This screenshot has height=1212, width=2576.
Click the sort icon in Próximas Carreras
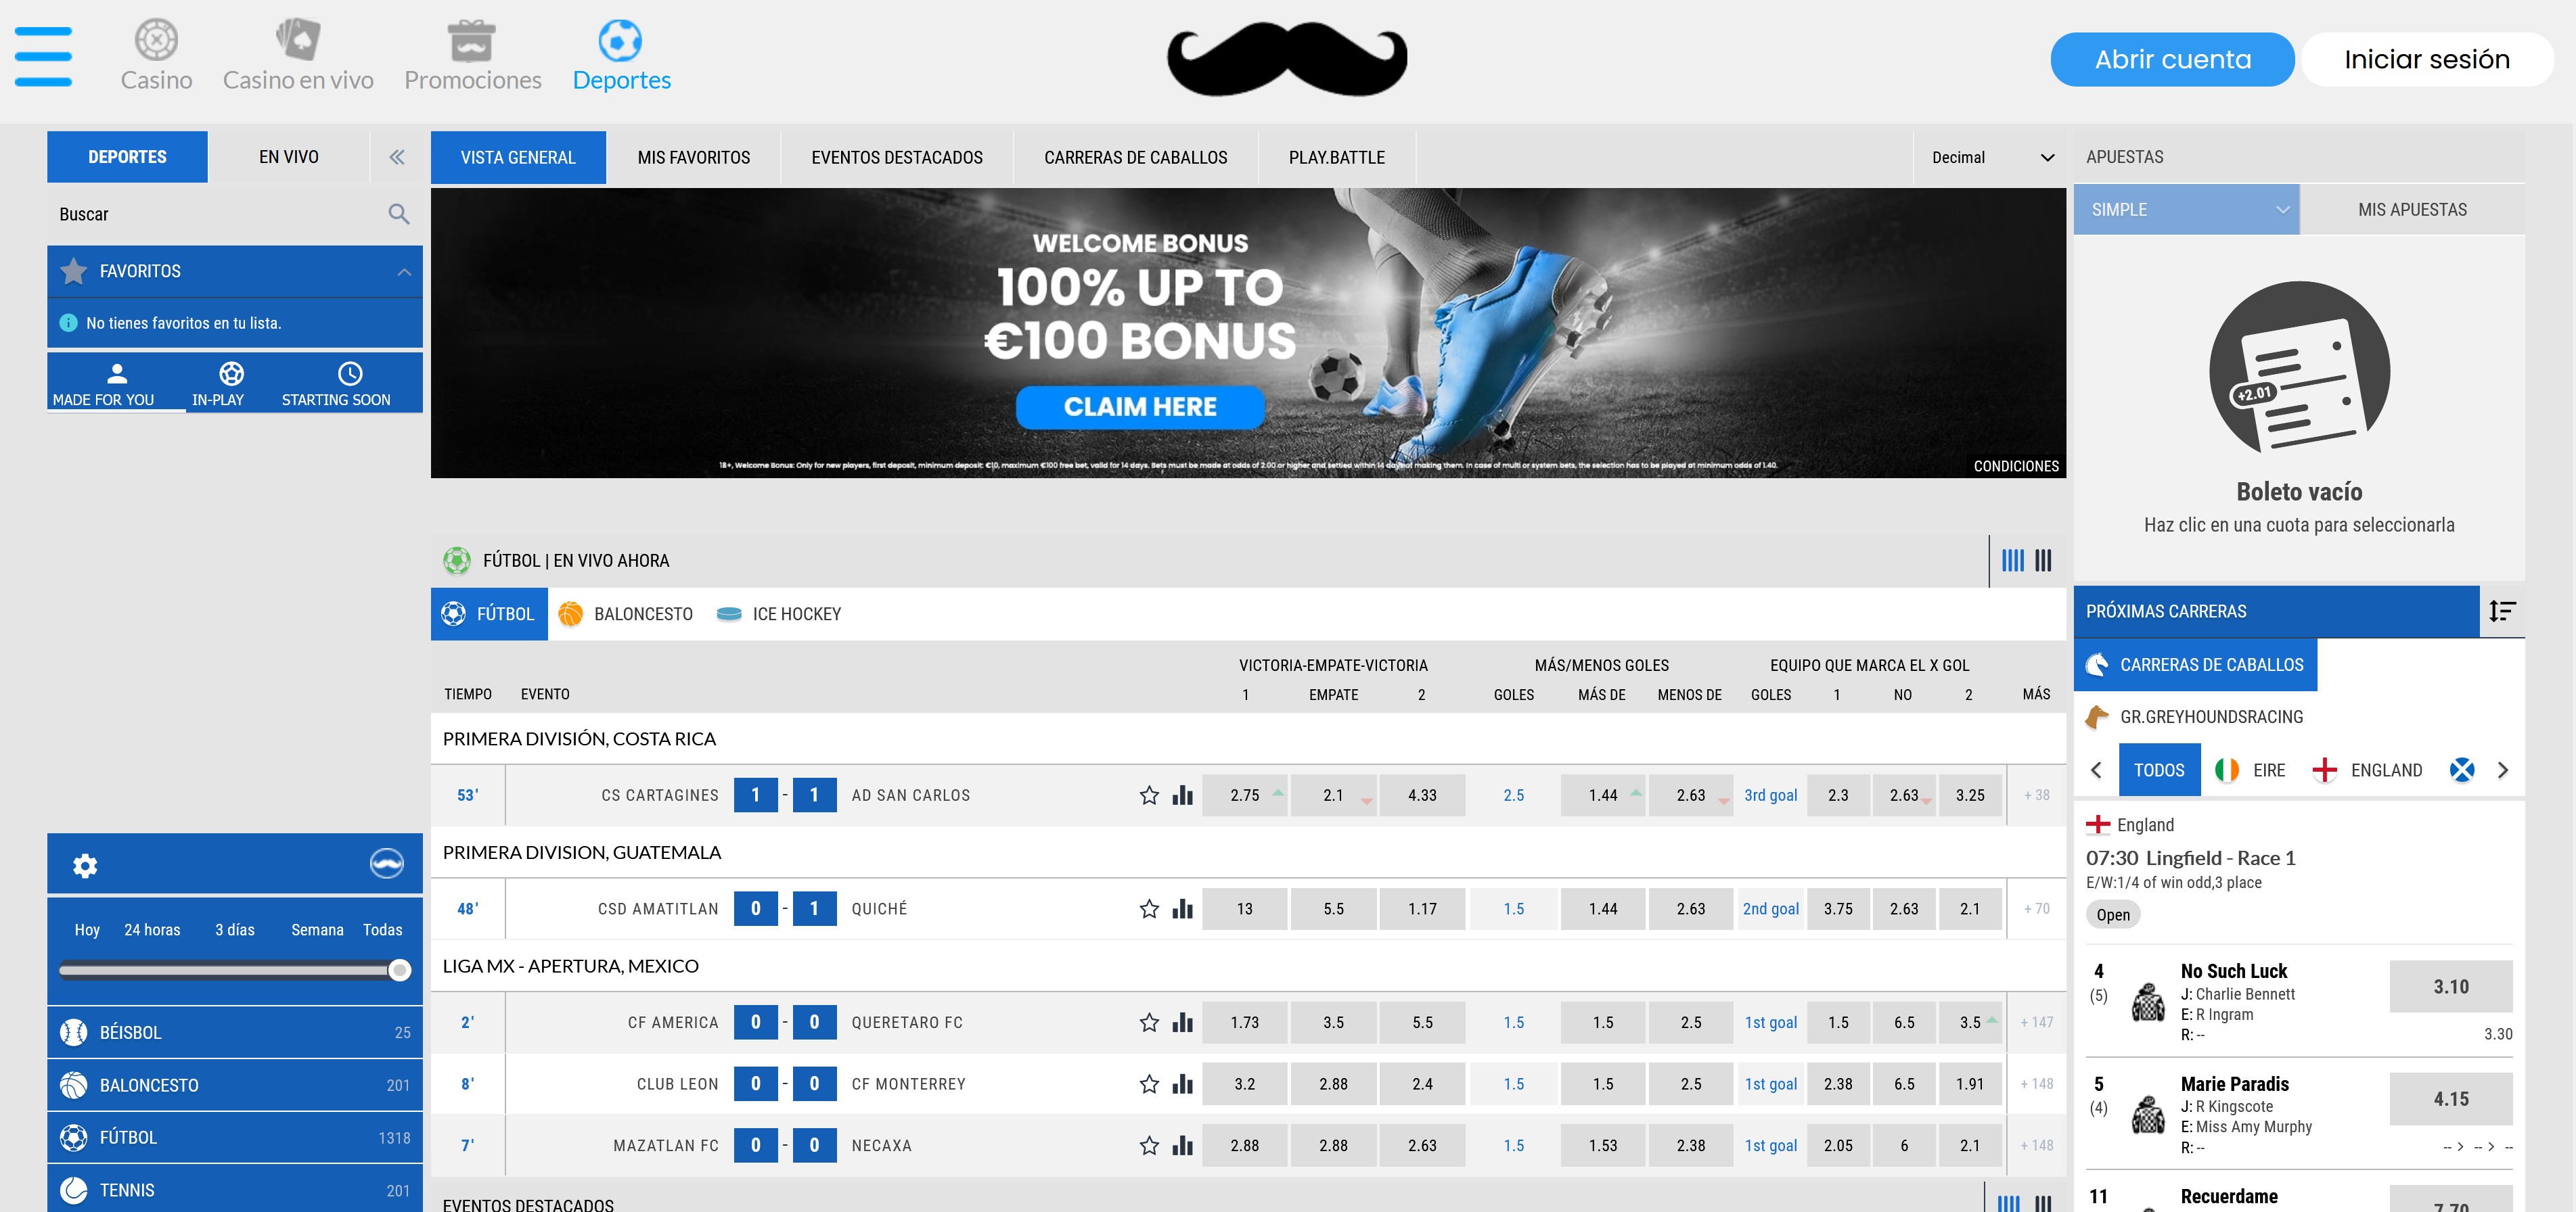click(2502, 611)
